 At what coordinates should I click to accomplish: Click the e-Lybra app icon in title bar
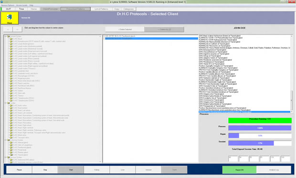click(x=2, y=2)
